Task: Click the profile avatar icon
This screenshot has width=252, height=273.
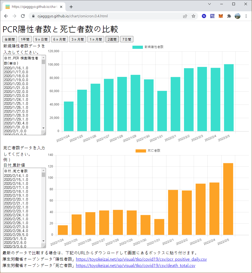Action: click(x=238, y=16)
